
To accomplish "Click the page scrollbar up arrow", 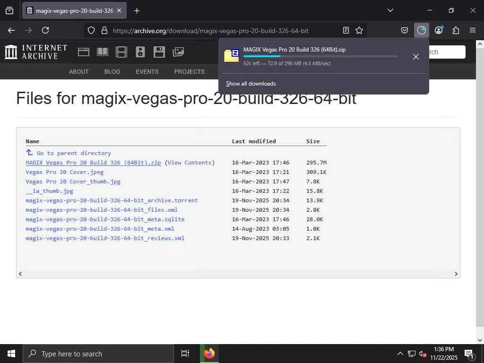I will tap(480, 44).
